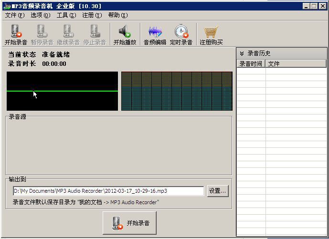The image size is (329, 239).
Task: Click the 输出到 group label
Action: point(17,179)
